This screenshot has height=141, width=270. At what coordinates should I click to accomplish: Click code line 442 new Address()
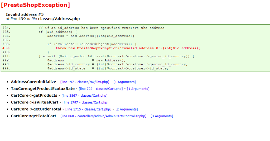86,60
